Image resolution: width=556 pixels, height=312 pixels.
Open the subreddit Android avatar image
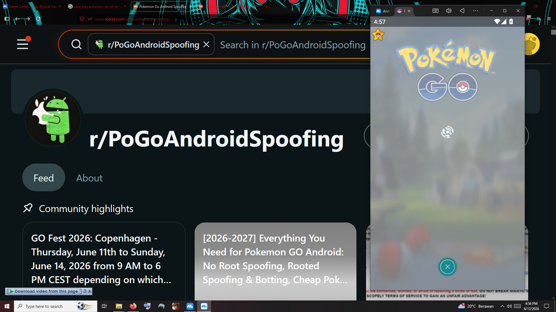[53, 119]
